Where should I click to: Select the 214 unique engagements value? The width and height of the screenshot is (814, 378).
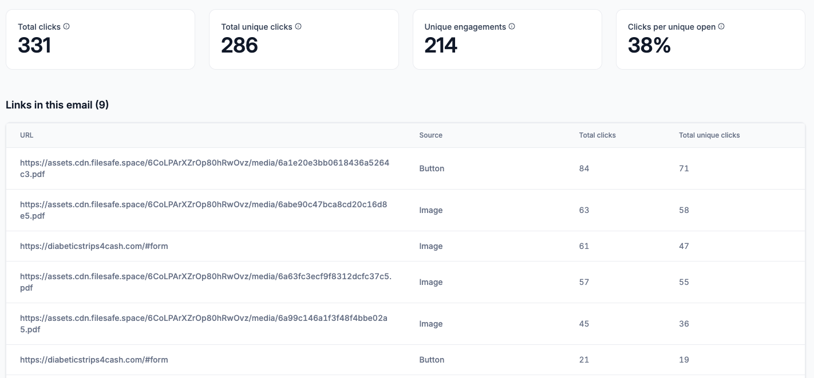click(x=441, y=45)
